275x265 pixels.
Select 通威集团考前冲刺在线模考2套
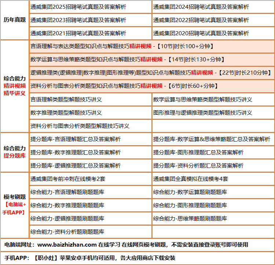(91, 179)
